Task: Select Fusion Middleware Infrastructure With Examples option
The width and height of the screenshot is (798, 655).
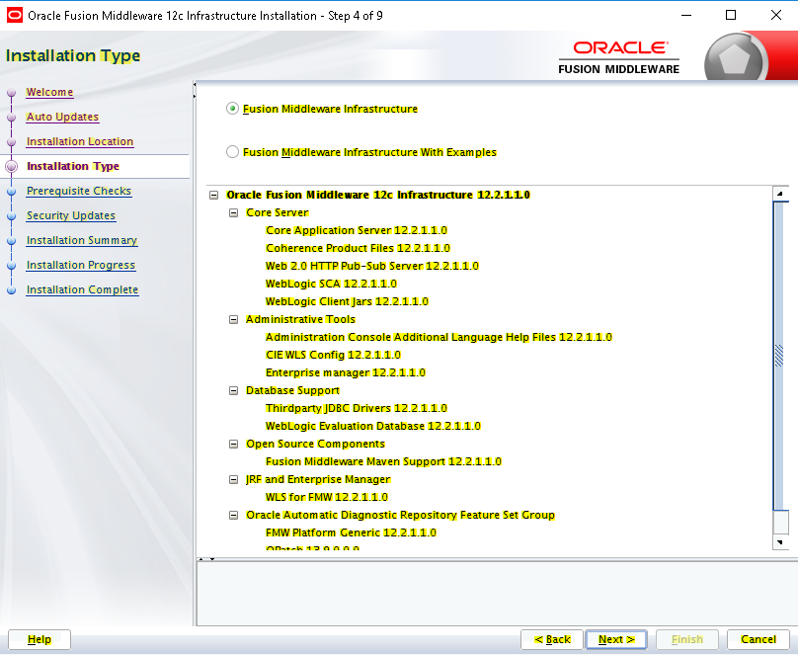Action: 232,152
